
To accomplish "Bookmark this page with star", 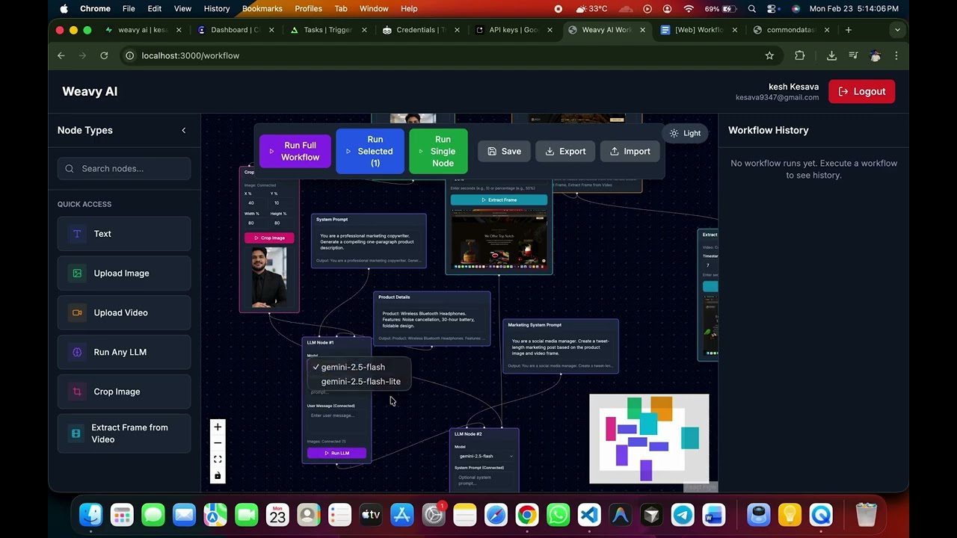I will pos(769,55).
